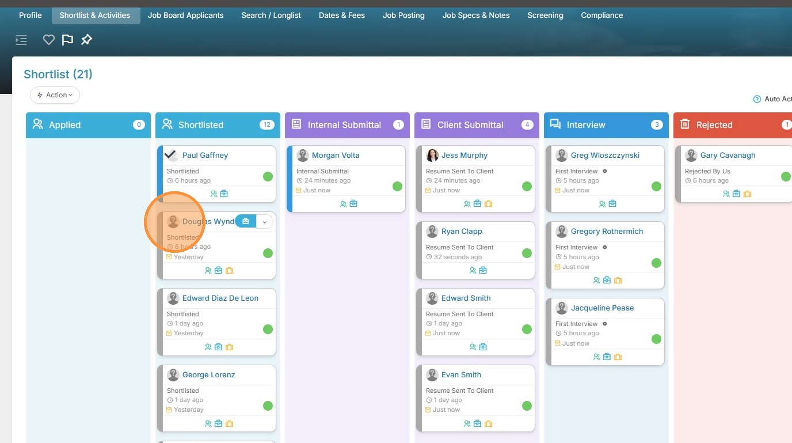Viewport: 792px width, 443px height.
Task: Click the yellow suitcase icon on Gary Cavanagh's card
Action: [747, 194]
